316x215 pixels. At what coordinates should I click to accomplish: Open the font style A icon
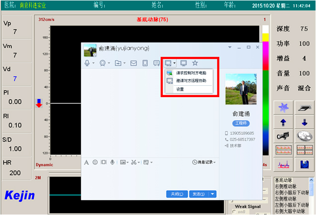coord(86,162)
